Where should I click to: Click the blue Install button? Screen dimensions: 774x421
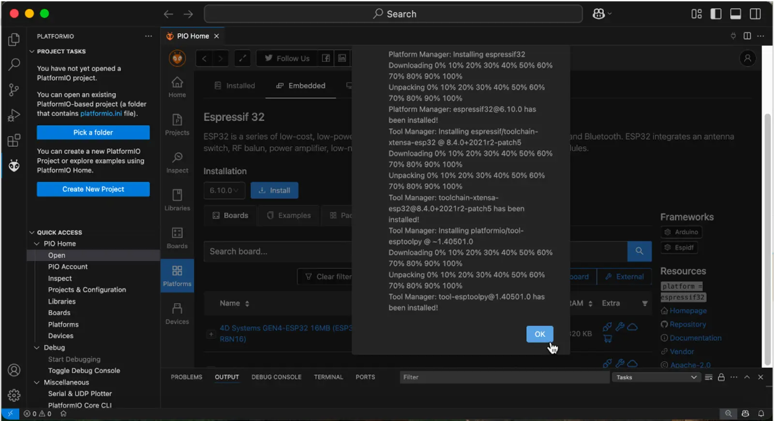point(274,190)
